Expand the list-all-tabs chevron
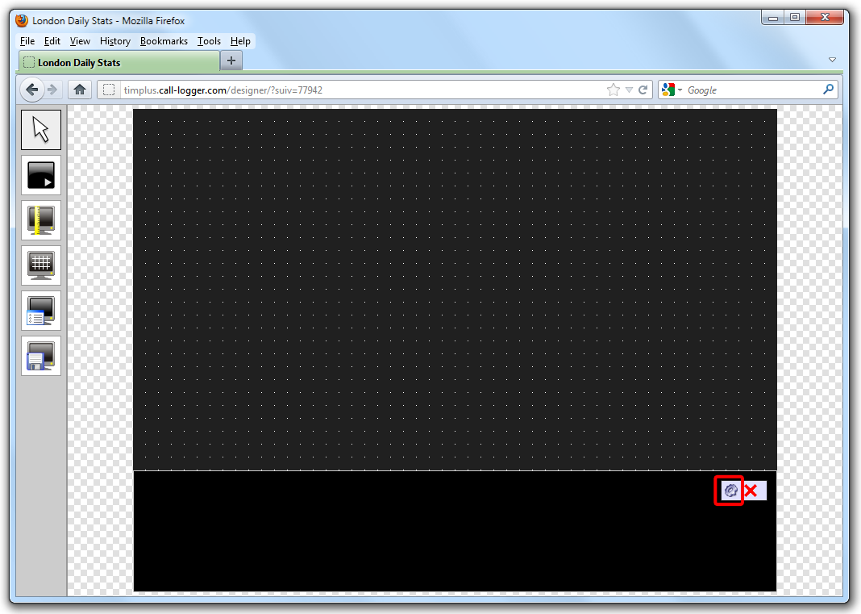The image size is (861, 614). (x=832, y=60)
